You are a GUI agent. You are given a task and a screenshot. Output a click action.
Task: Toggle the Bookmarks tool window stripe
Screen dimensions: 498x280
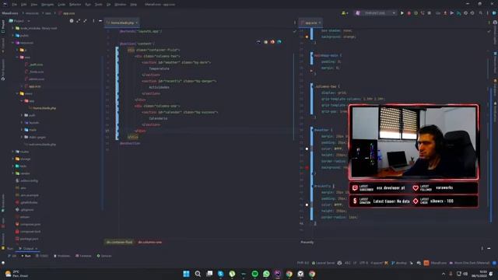tap(3, 203)
